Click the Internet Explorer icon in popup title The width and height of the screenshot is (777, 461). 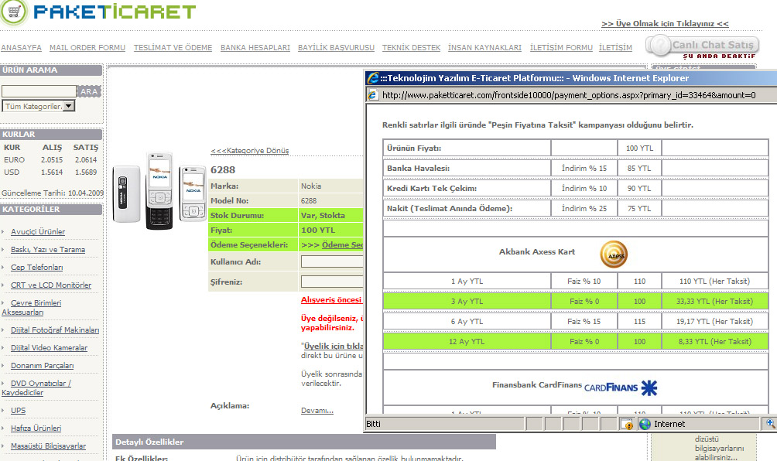[x=373, y=78]
